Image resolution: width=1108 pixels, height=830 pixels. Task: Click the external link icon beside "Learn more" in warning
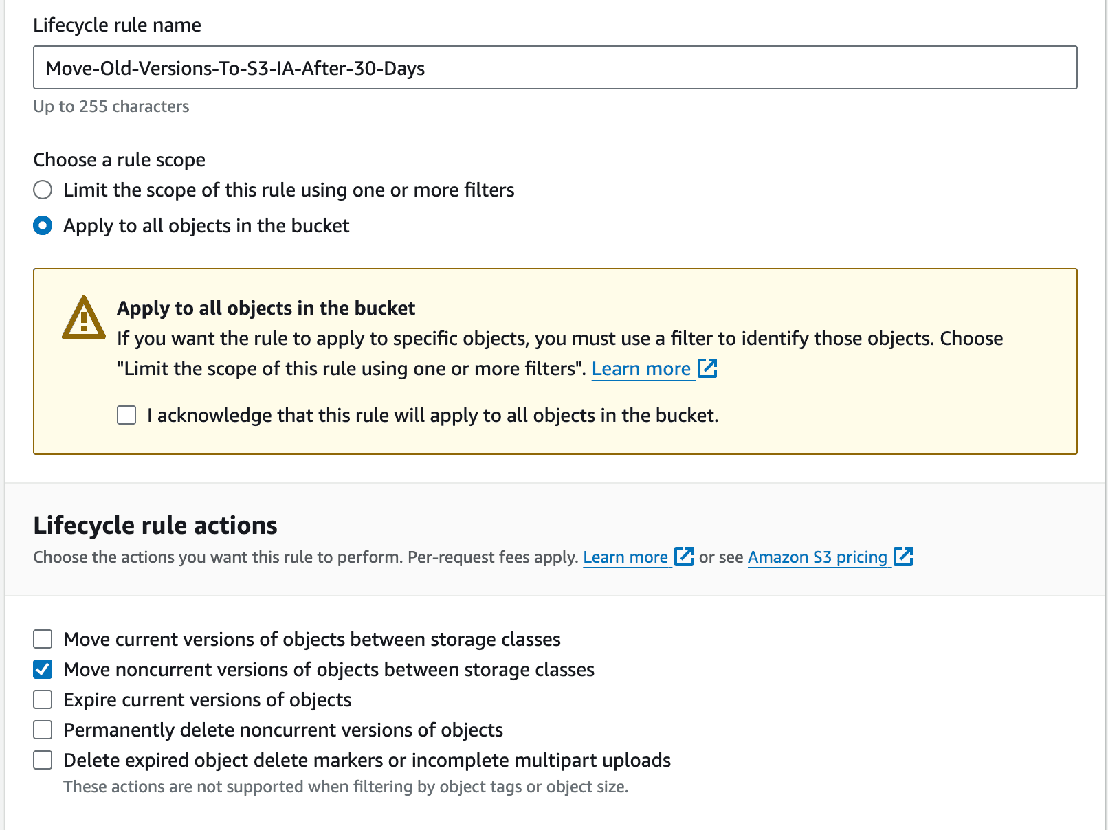707,368
